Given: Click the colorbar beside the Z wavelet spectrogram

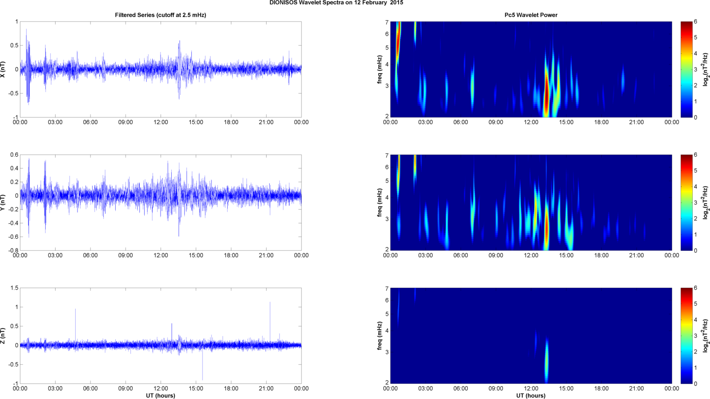Looking at the screenshot, I should [686, 335].
